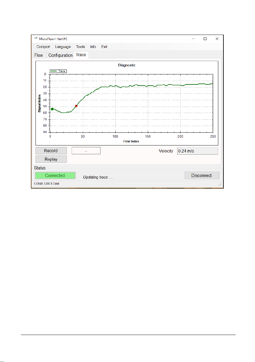255x362 pixels.
Task: Switch to the Flow tab
Action: coord(39,55)
